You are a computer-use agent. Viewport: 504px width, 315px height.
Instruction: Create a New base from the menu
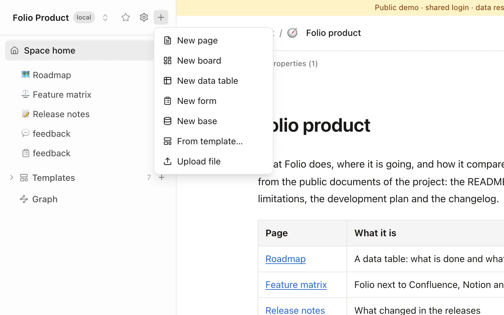click(x=214, y=121)
